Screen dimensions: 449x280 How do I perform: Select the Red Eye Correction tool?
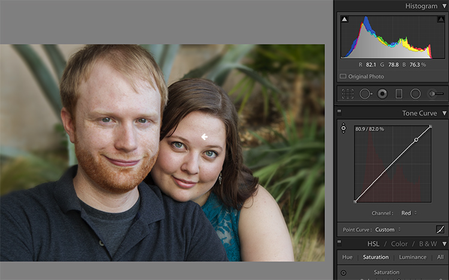click(383, 93)
